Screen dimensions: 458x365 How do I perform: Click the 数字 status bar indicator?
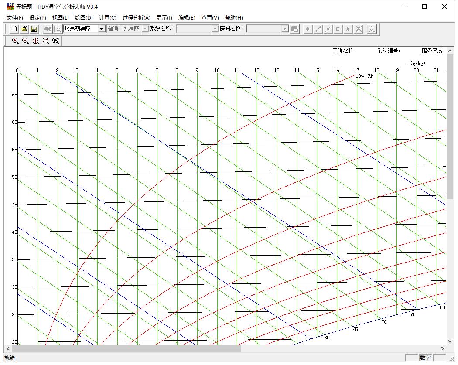425,358
